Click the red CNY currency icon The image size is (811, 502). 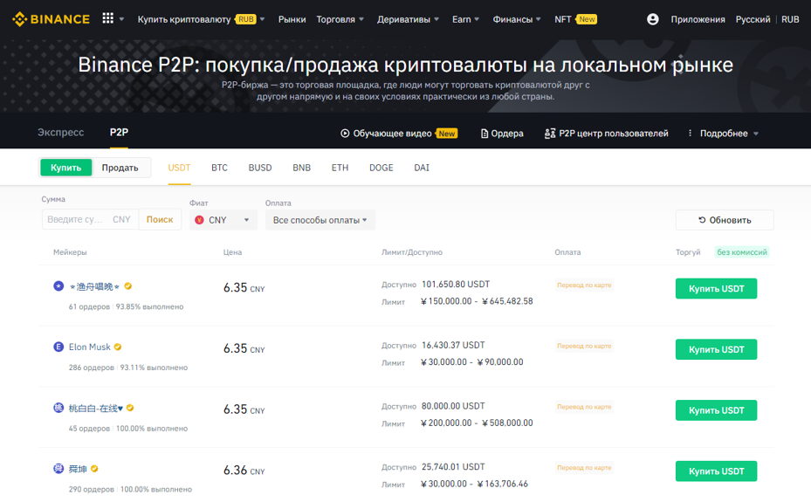(199, 220)
